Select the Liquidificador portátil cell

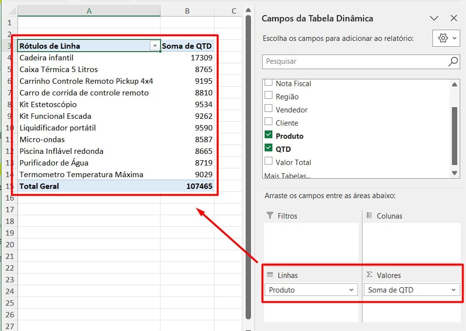(89, 128)
